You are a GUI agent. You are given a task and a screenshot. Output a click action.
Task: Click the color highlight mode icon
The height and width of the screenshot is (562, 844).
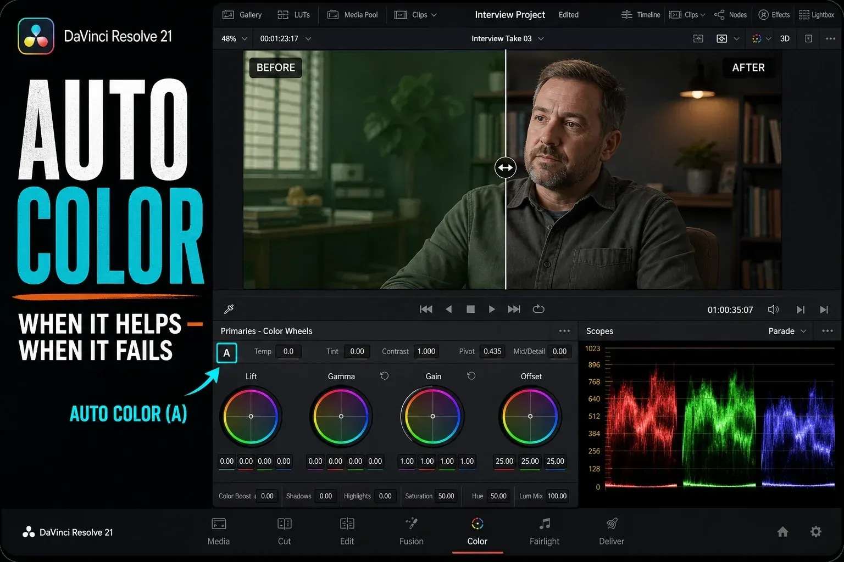coord(757,38)
